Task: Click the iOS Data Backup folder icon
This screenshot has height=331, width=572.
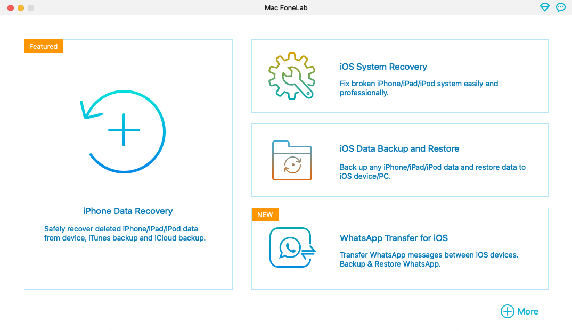Action: (292, 160)
